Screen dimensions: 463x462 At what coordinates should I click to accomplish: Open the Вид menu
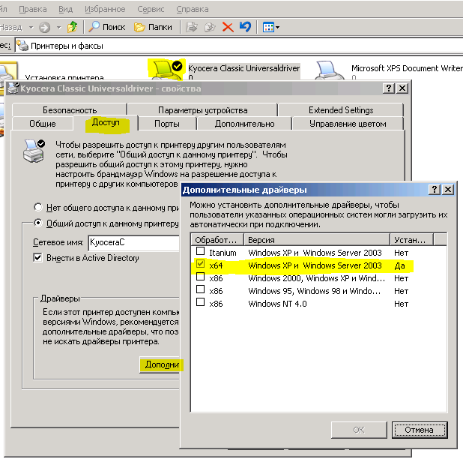point(65,10)
